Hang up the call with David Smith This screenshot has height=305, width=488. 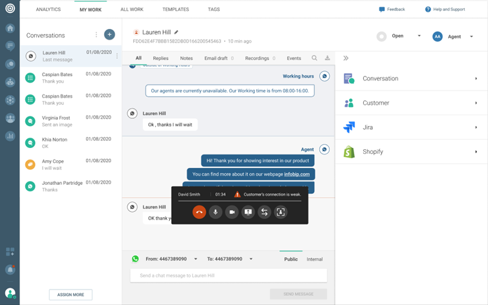tap(199, 212)
